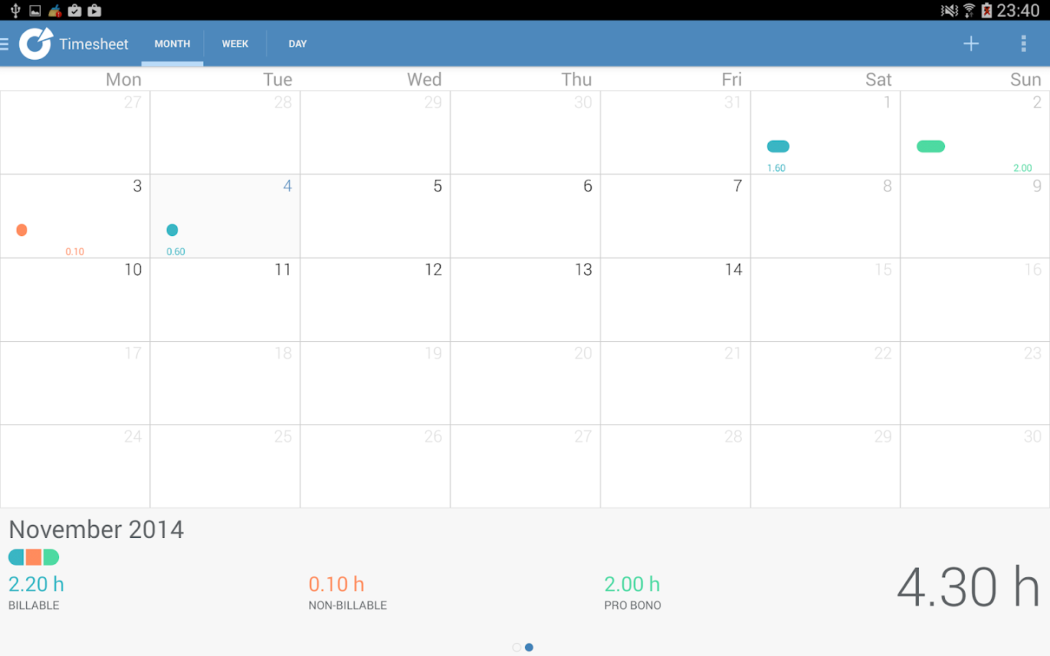Select the MONTH tab
This screenshot has width=1050, height=656.
(172, 44)
